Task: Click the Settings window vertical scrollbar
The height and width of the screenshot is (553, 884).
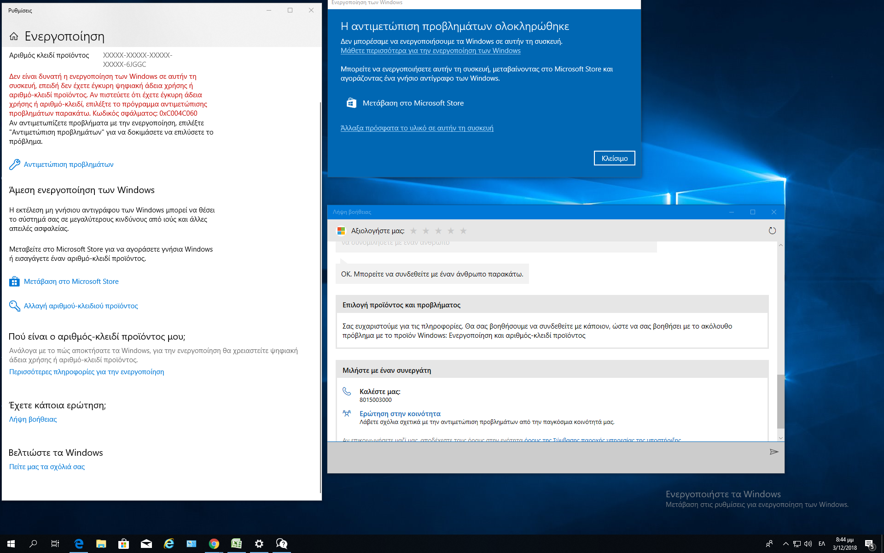Action: [320, 297]
